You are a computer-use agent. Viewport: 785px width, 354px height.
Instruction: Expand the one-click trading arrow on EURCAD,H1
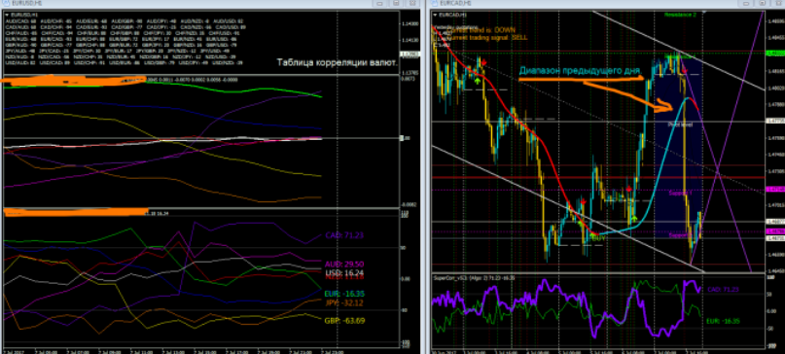click(x=435, y=14)
